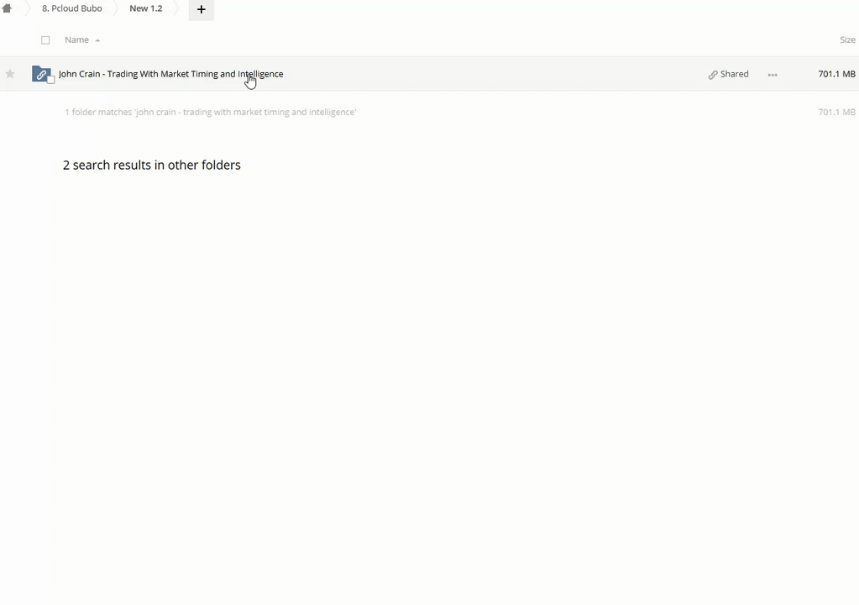Click the bold 701.1 MB folder size
This screenshot has height=605, width=859.
(836, 74)
